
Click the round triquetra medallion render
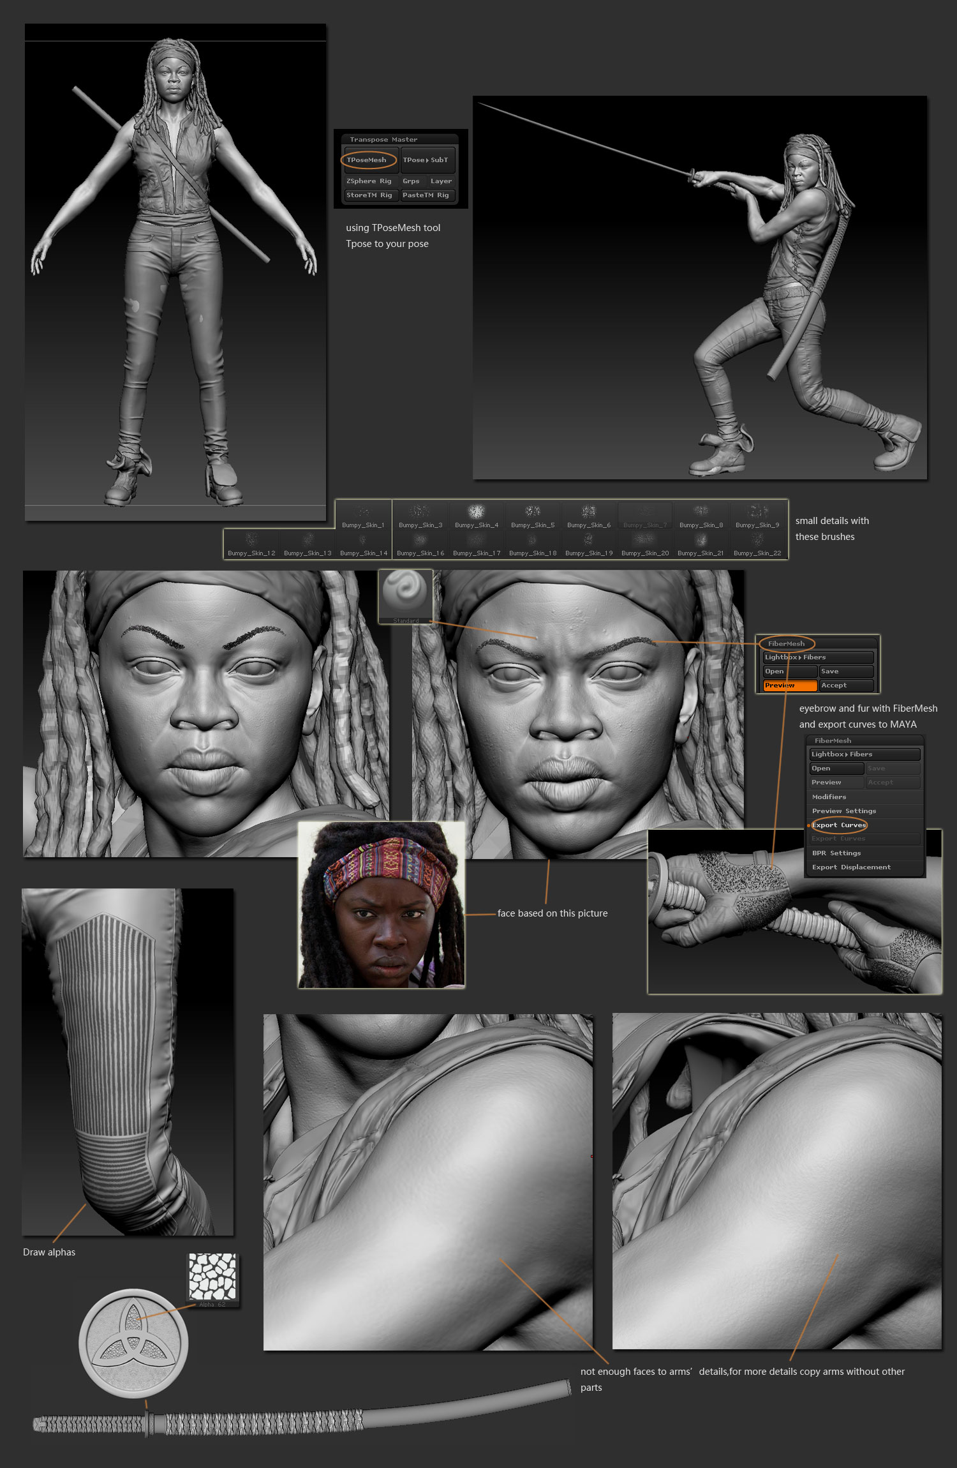pos(133,1343)
